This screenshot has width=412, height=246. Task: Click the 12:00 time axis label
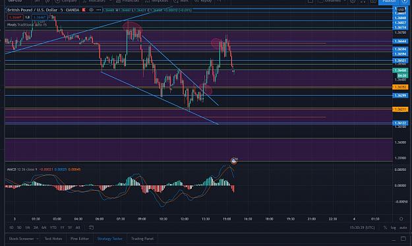[185, 219]
